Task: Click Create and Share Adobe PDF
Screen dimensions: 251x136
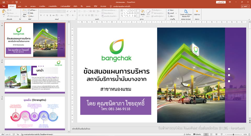Action: (186, 13)
